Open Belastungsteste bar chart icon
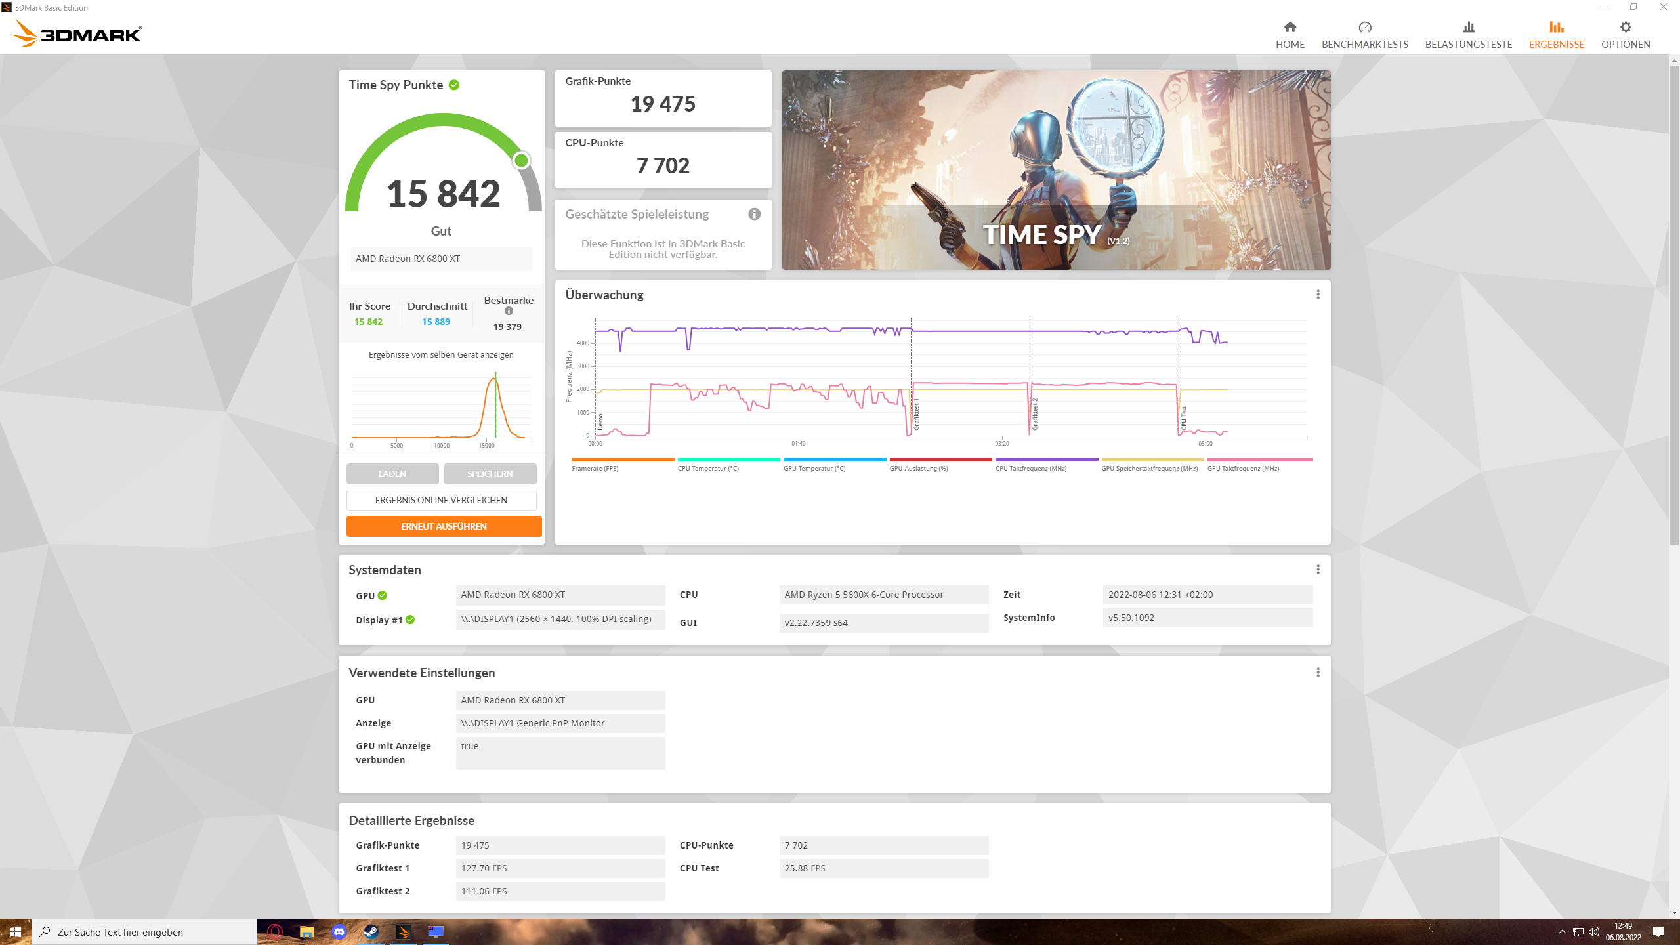 click(1468, 28)
